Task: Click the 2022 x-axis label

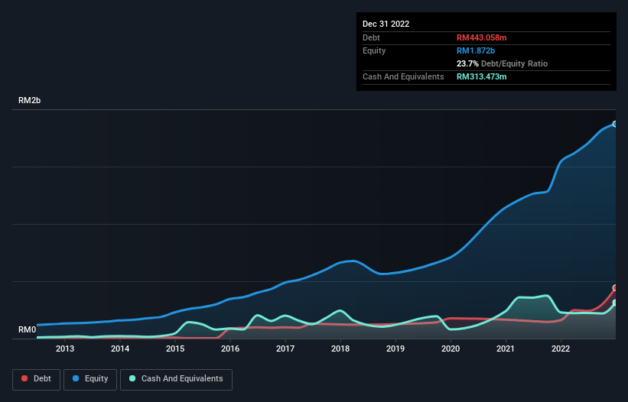Action: [561, 349]
